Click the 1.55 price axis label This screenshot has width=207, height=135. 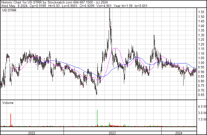pyautogui.click(x=201, y=12)
